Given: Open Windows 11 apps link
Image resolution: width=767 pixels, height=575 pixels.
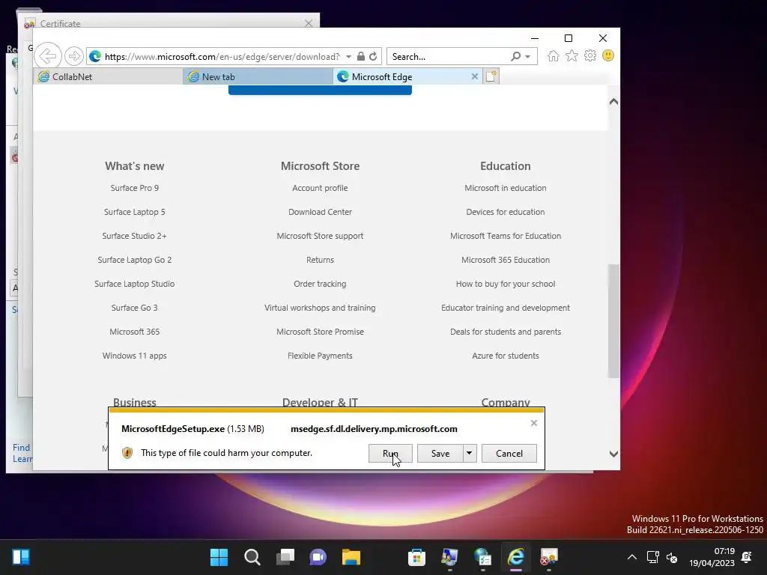Looking at the screenshot, I should 135,356.
